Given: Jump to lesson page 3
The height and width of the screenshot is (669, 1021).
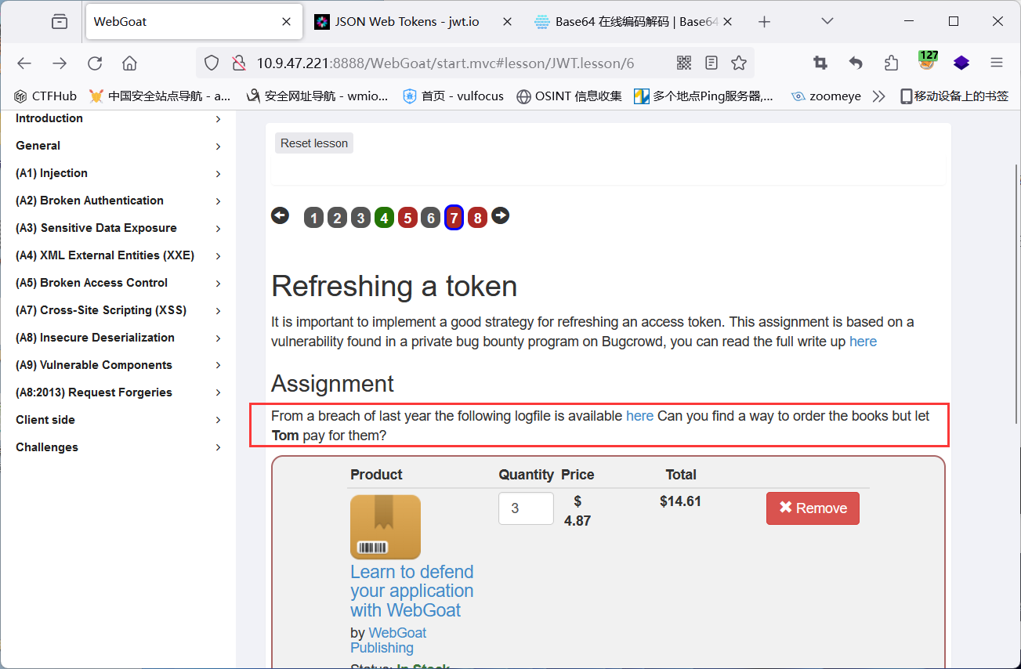Looking at the screenshot, I should 360,218.
